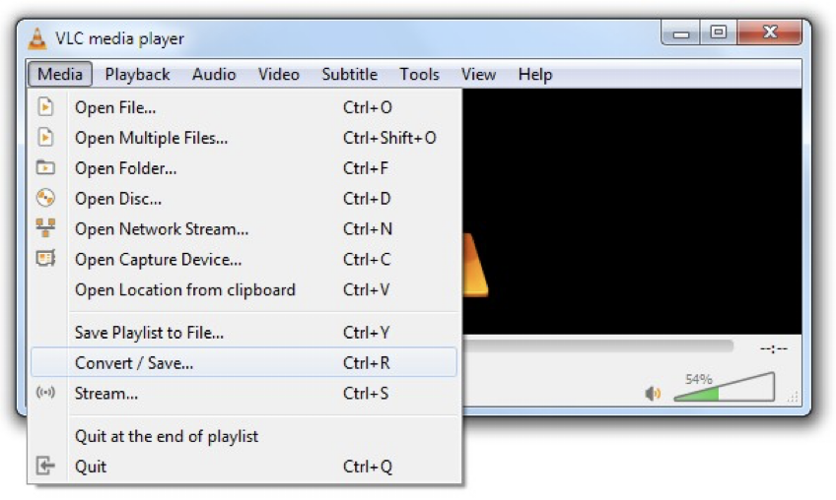This screenshot has height=500, width=836.
Task: Select Stream... menu entry
Action: pos(244,393)
